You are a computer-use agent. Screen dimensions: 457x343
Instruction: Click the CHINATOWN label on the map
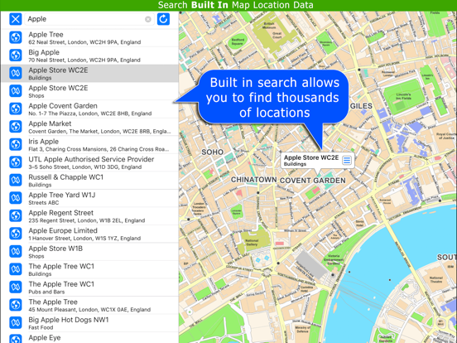tap(254, 180)
